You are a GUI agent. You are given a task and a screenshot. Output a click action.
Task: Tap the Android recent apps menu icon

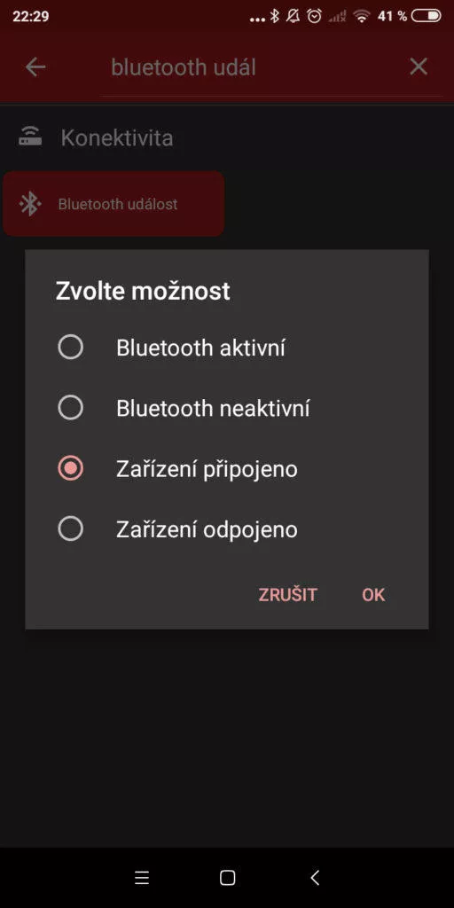142,878
